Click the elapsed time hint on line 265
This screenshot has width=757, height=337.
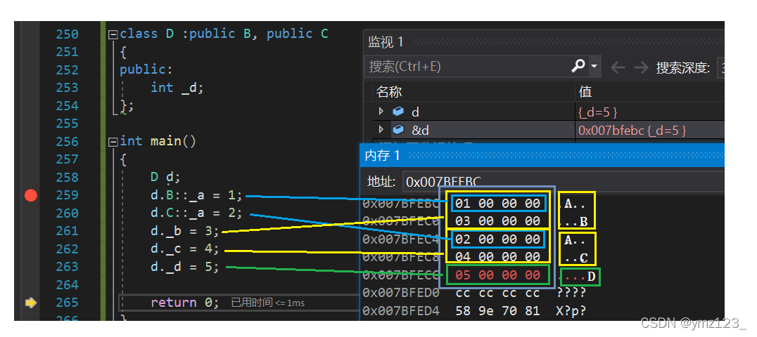[268, 303]
